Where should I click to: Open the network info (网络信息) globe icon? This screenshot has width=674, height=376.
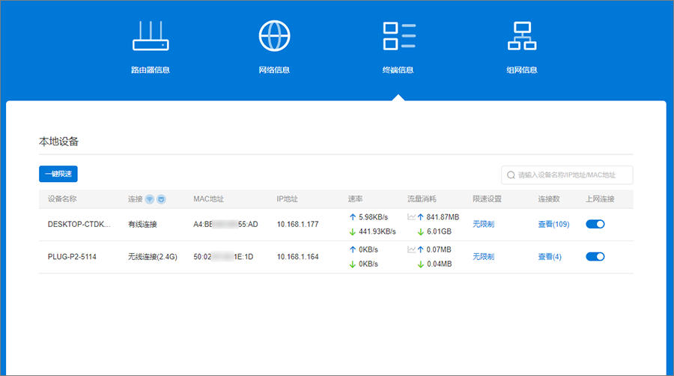pos(274,36)
